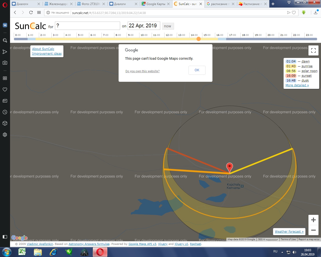Click the orange time slider handle
The height and width of the screenshot is (257, 321).
pyautogui.click(x=199, y=39)
